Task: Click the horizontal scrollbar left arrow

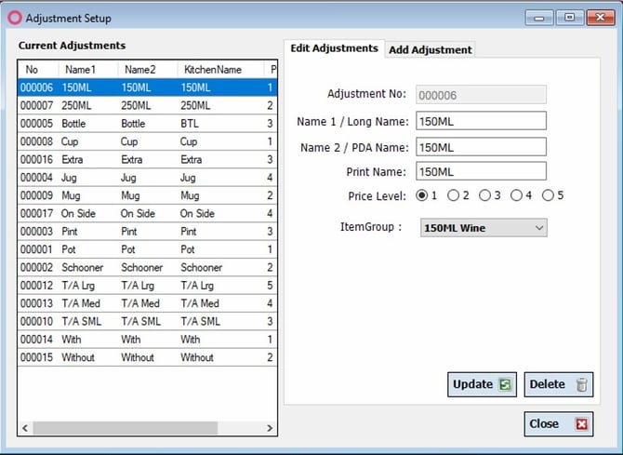Action: pyautogui.click(x=25, y=428)
